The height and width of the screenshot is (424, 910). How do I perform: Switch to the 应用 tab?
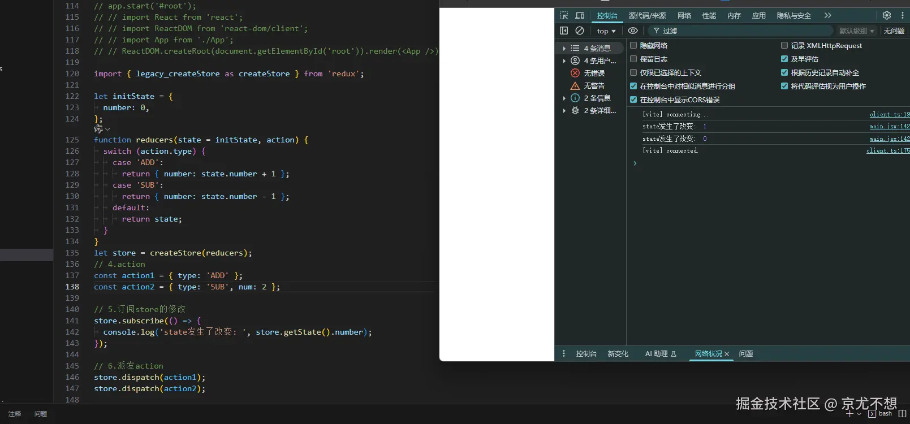pos(759,16)
